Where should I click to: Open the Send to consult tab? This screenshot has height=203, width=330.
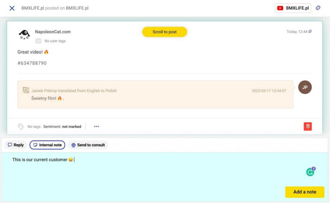pos(88,145)
